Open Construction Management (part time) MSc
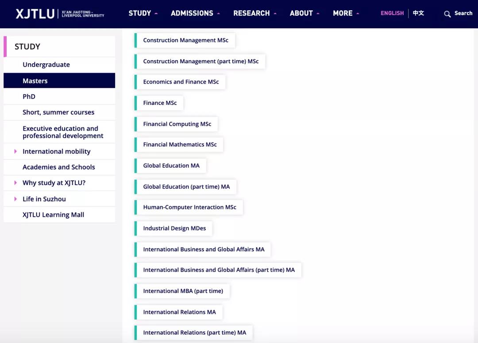The width and height of the screenshot is (478, 343). [x=200, y=61]
